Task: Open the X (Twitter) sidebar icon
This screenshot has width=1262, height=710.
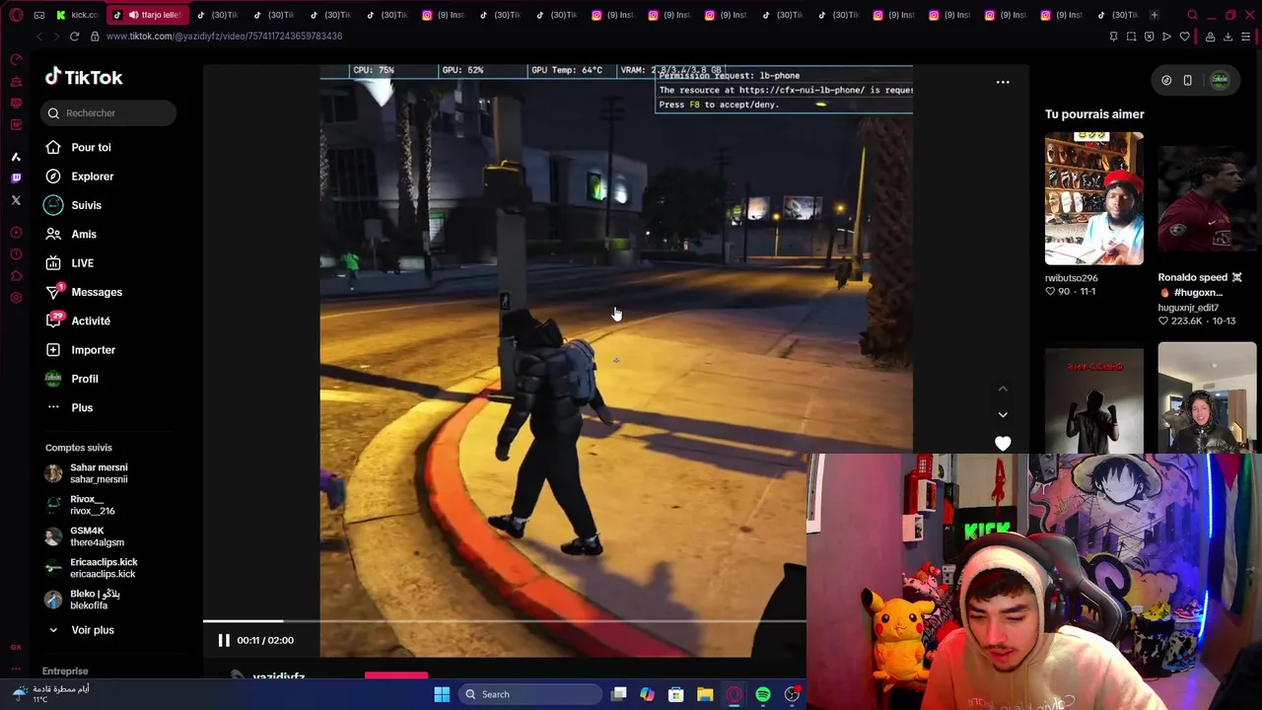Action: pyautogui.click(x=16, y=200)
